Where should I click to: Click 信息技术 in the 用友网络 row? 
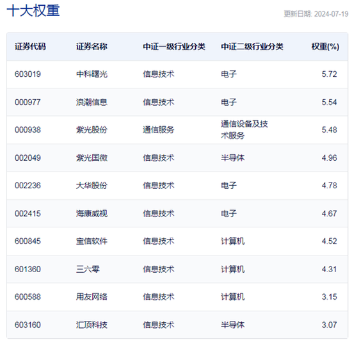coord(159,297)
